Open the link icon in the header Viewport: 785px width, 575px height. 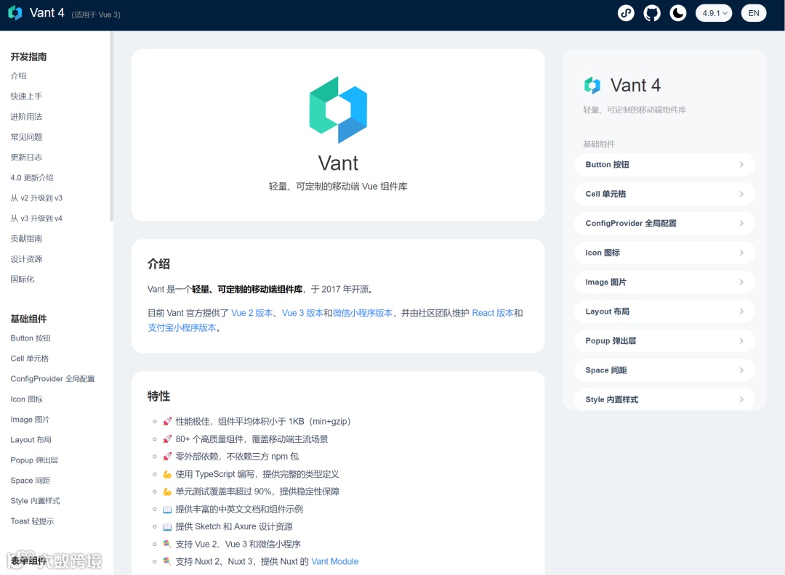coord(626,13)
